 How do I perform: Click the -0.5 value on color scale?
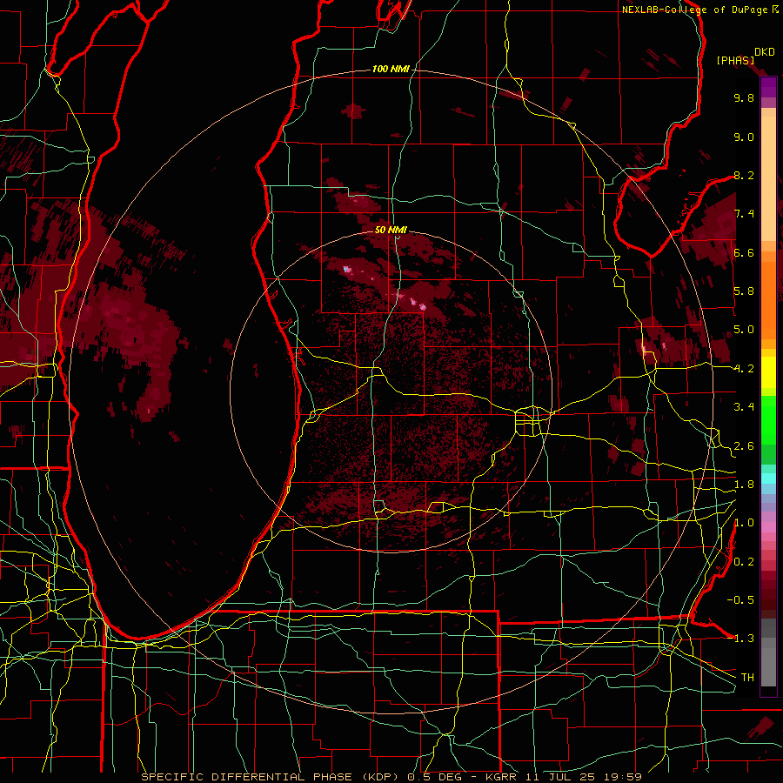740,600
